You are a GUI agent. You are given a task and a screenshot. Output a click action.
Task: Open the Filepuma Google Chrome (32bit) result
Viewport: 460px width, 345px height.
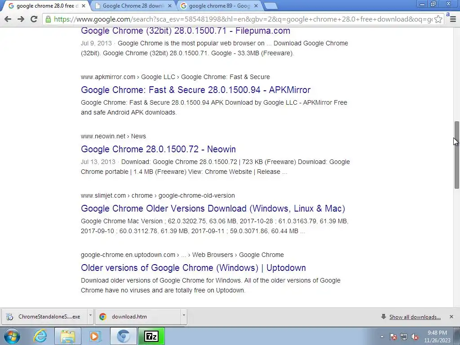pyautogui.click(x=186, y=31)
